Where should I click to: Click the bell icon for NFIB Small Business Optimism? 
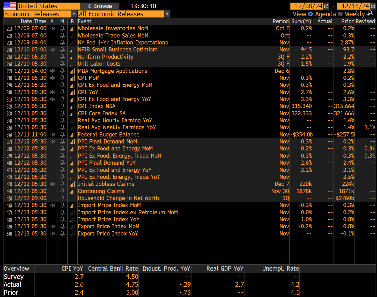pos(62,50)
